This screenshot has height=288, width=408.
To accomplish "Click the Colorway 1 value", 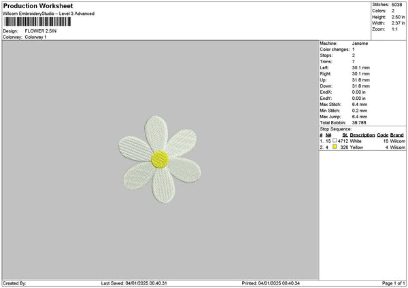I will [x=35, y=37].
